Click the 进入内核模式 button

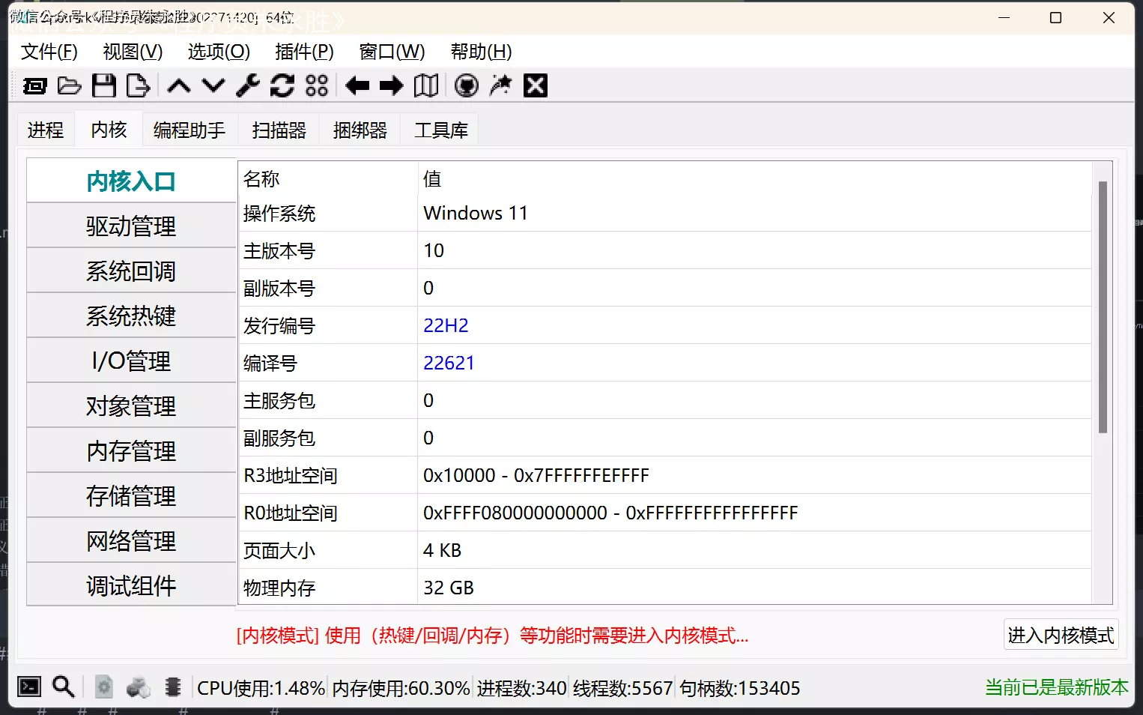[1060, 636]
